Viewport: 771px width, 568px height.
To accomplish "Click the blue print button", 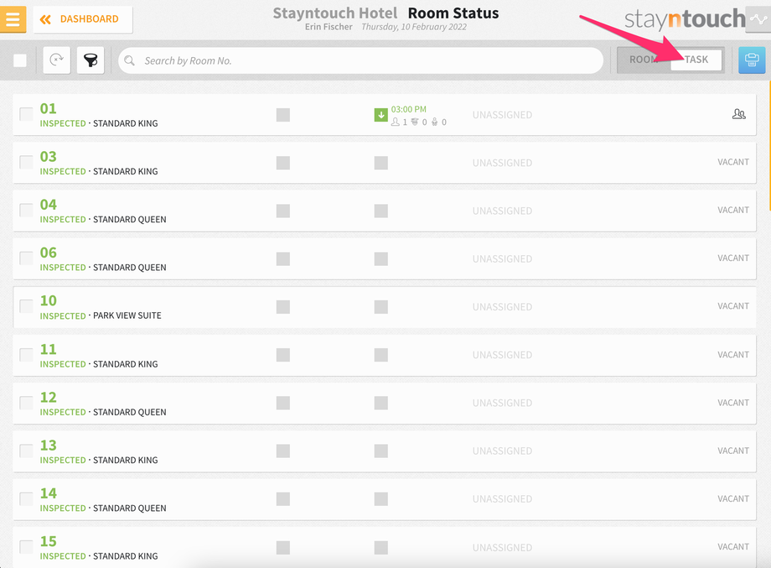I will [x=752, y=60].
